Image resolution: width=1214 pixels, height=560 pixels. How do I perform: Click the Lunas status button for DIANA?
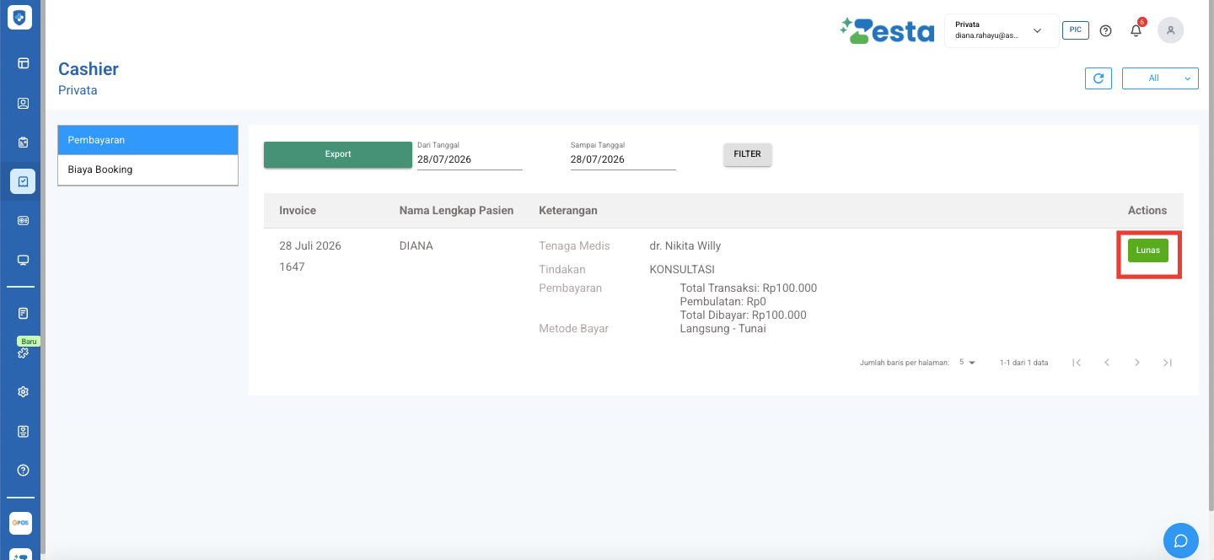(x=1148, y=250)
